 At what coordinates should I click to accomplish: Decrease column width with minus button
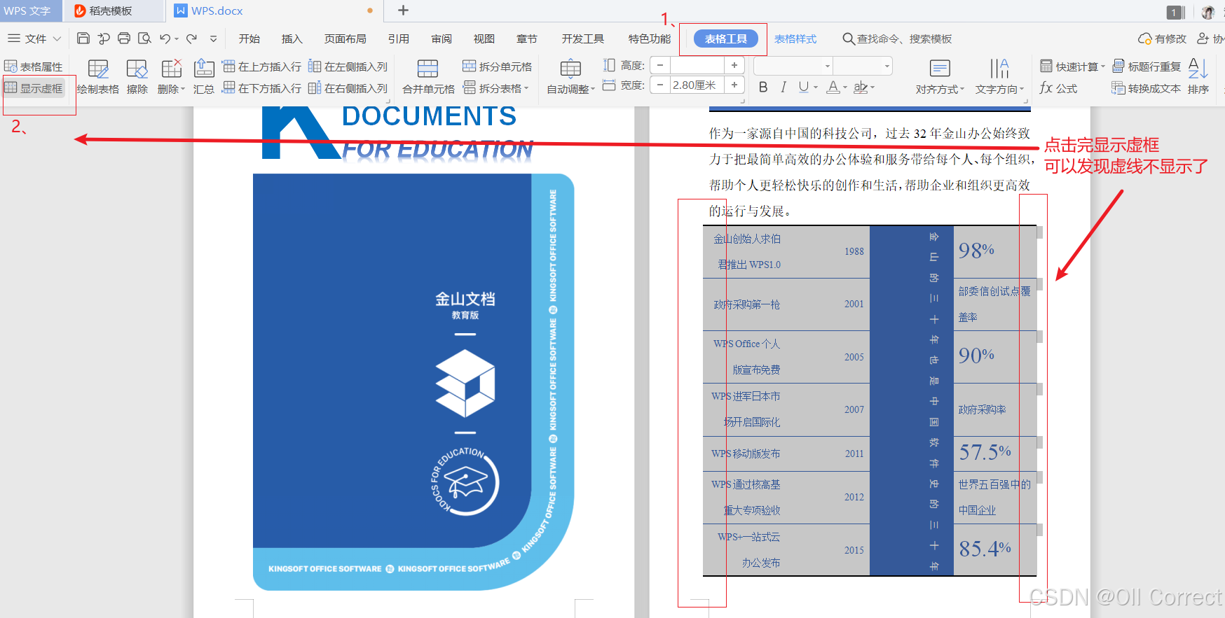[x=659, y=85]
